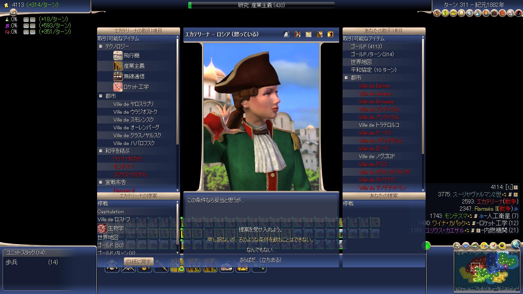Increase the culture rate with plus
523x294 pixels.
(26, 26)
